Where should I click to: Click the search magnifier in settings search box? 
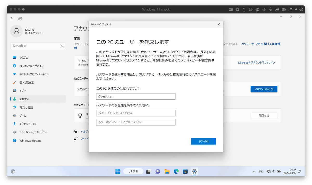point(62,46)
